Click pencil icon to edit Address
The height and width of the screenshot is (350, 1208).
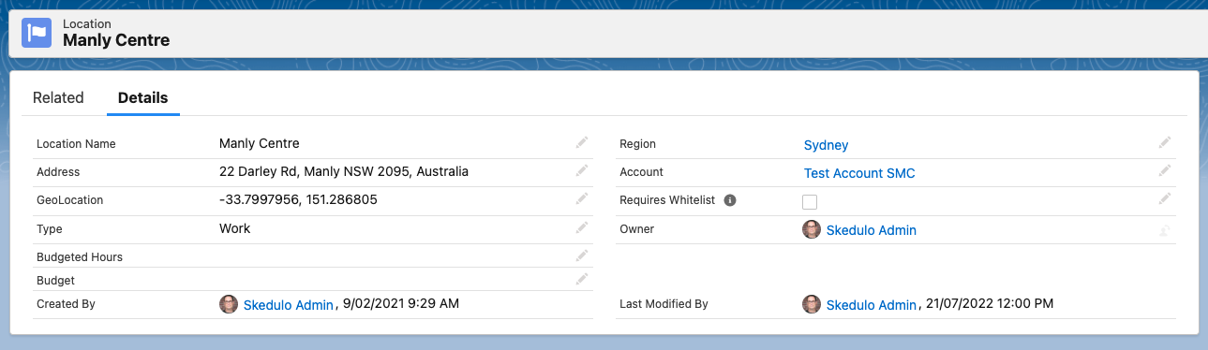(x=582, y=170)
